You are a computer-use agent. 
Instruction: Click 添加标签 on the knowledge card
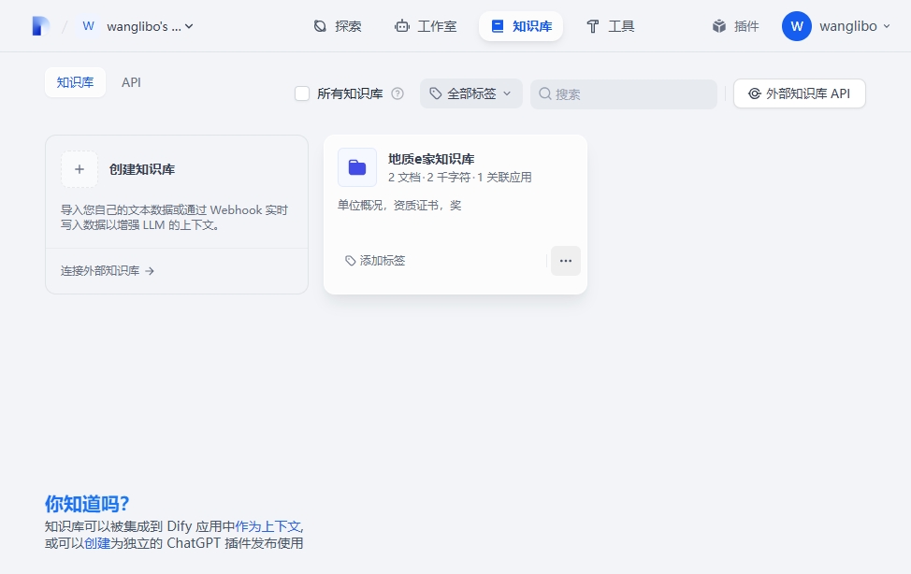pyautogui.click(x=375, y=261)
